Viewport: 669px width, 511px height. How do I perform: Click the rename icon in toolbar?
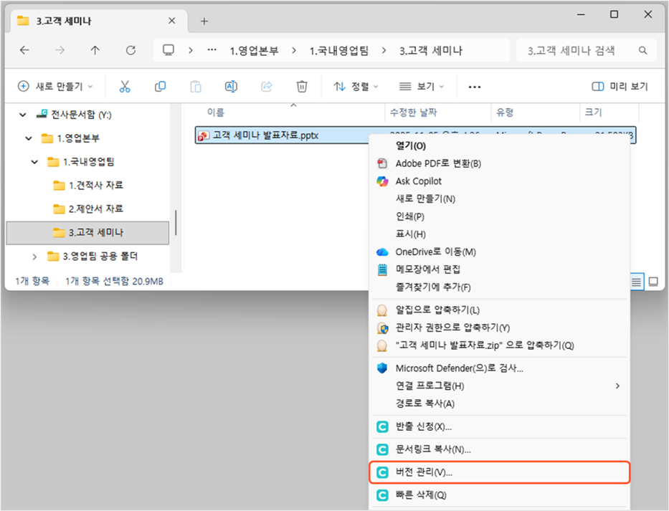point(231,87)
